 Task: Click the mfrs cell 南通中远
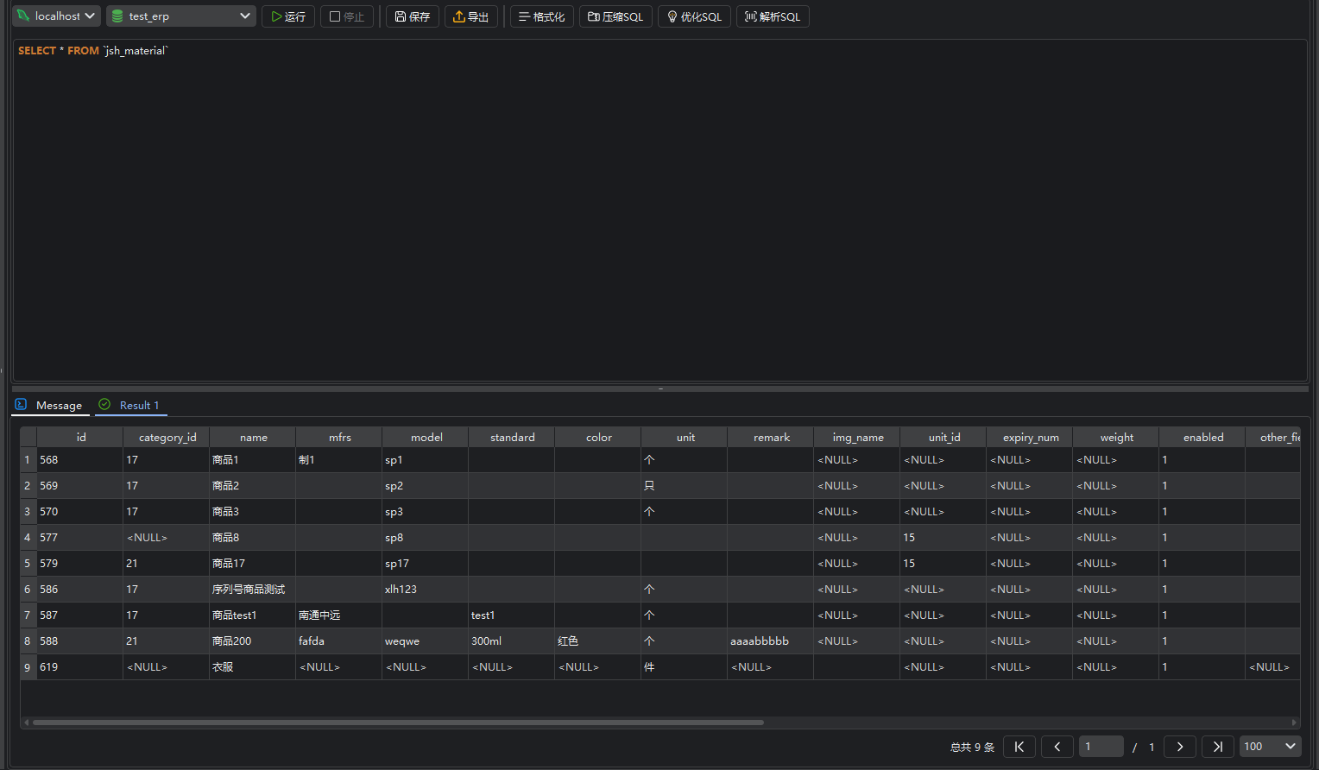tap(339, 615)
